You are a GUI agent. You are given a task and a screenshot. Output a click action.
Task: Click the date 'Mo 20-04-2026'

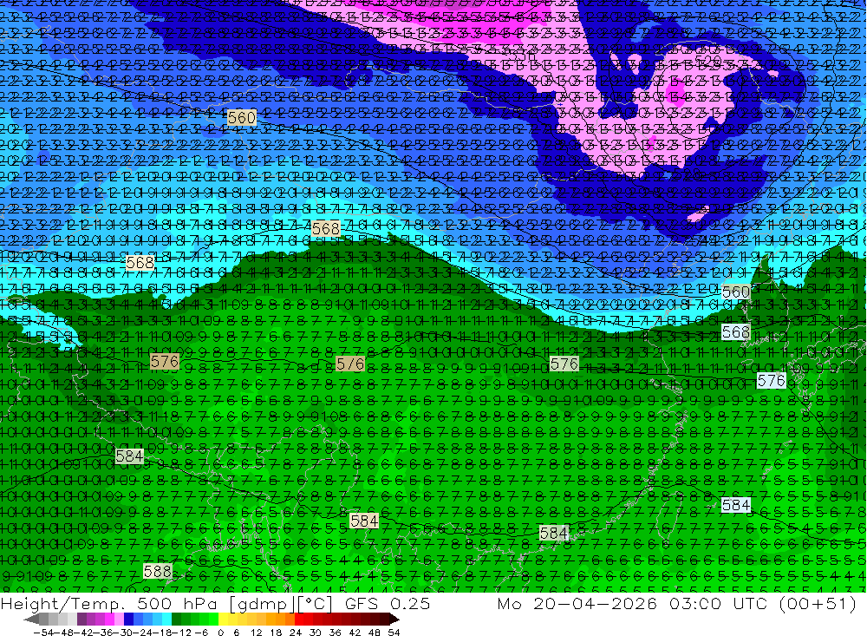[577, 603]
